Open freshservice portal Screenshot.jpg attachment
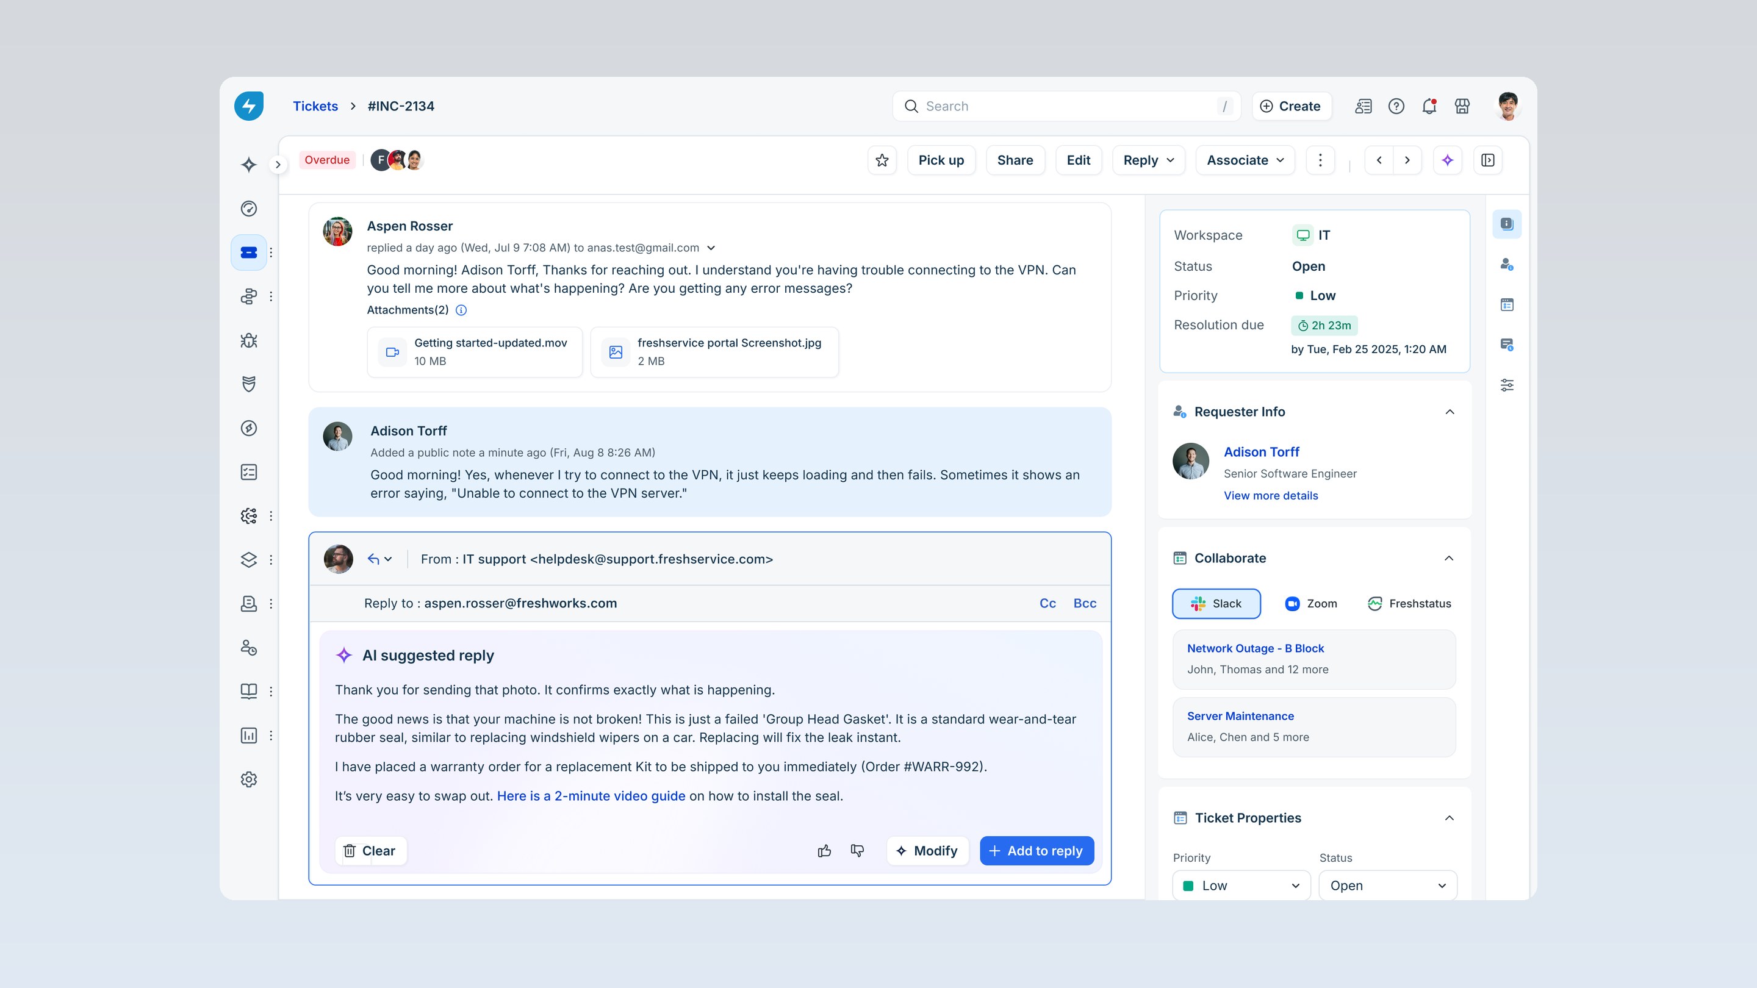This screenshot has height=988, width=1757. click(x=714, y=352)
